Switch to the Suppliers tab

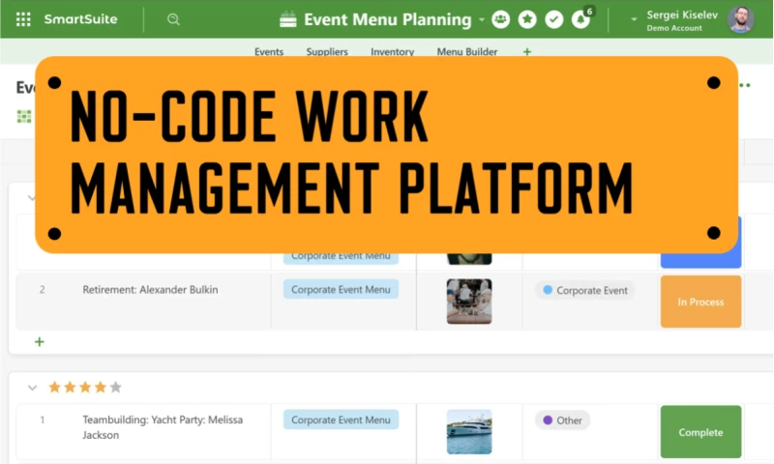tap(327, 52)
